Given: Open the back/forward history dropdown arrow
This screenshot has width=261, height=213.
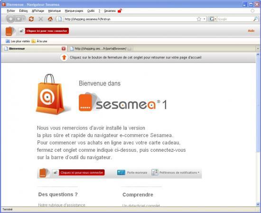Looking at the screenshot, I should click(x=24, y=19).
